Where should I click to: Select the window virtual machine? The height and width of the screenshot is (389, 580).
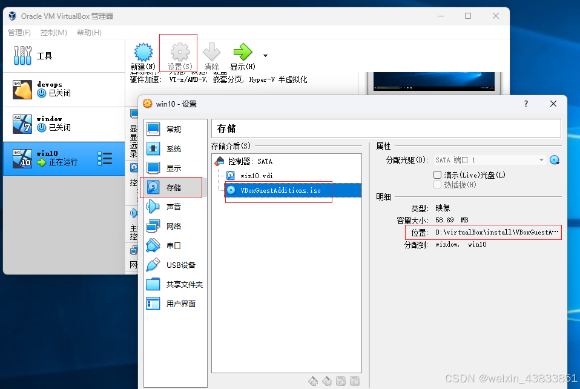[64, 124]
